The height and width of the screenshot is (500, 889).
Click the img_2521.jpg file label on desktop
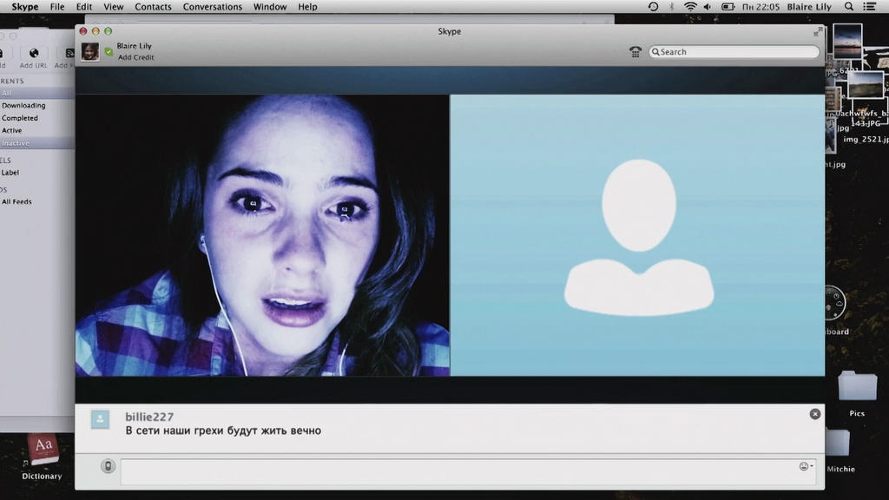(866, 139)
